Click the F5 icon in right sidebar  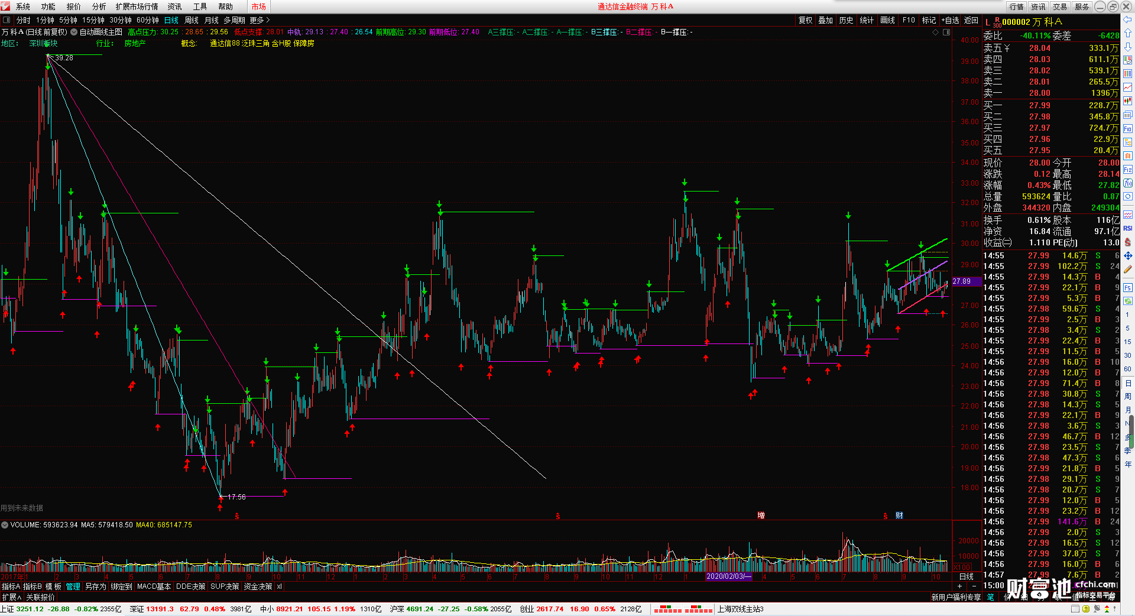point(1128,288)
